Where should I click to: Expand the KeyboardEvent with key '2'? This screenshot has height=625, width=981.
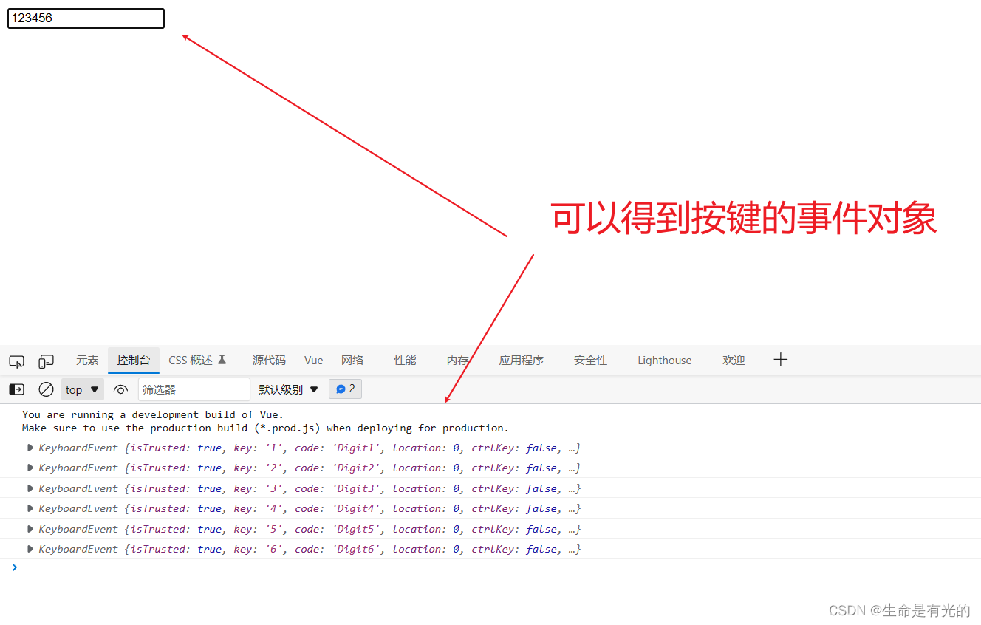coord(30,468)
